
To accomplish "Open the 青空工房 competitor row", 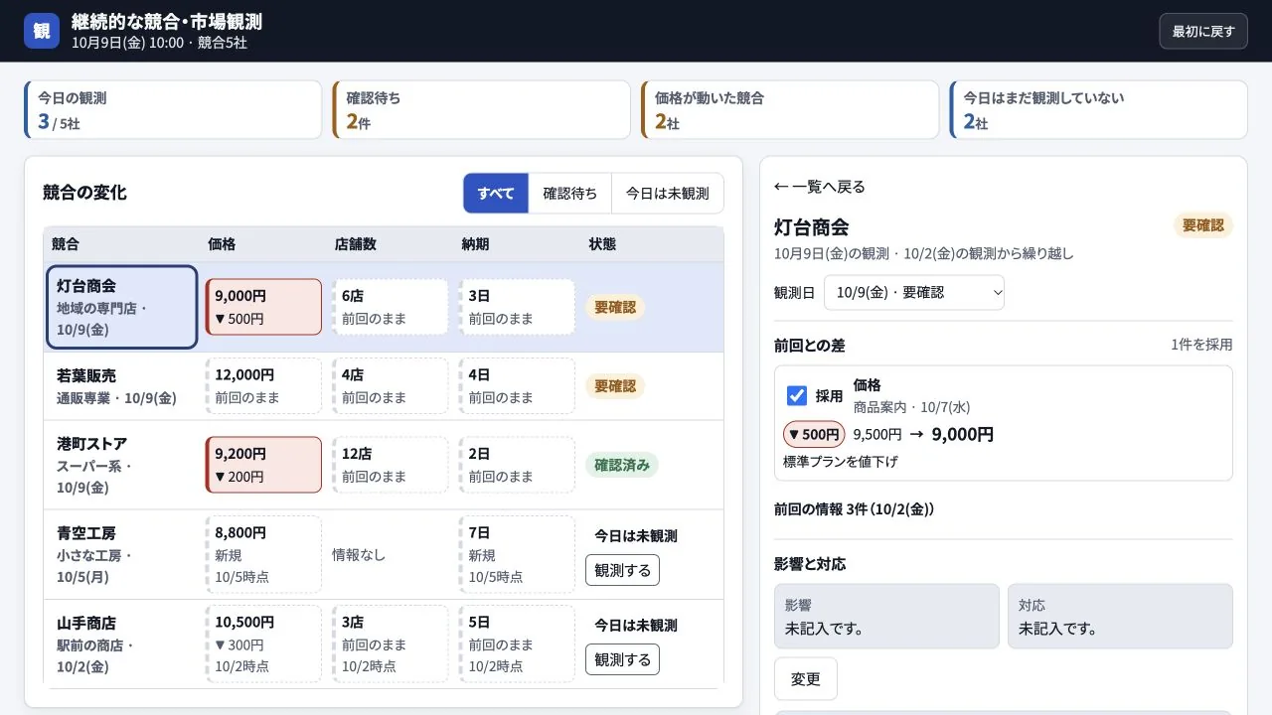I will pos(122,554).
